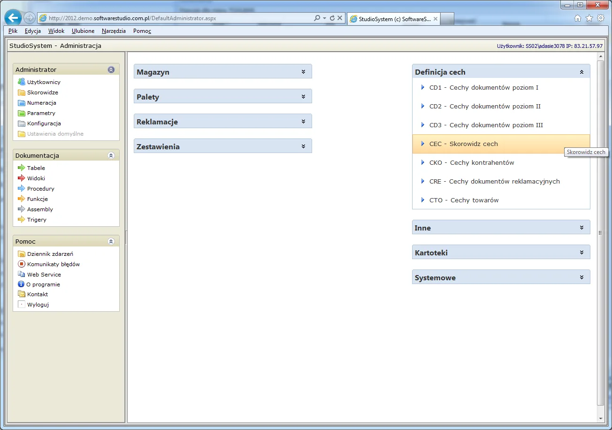Click the Dziennik zdarzeń feed icon
The width and height of the screenshot is (612, 430).
pyautogui.click(x=21, y=253)
